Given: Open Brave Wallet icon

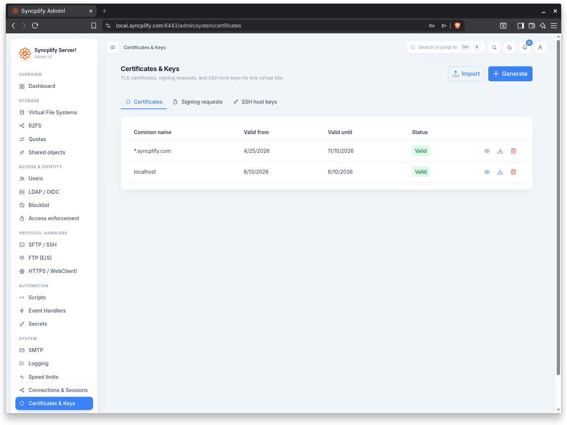Looking at the screenshot, I should [x=532, y=26].
